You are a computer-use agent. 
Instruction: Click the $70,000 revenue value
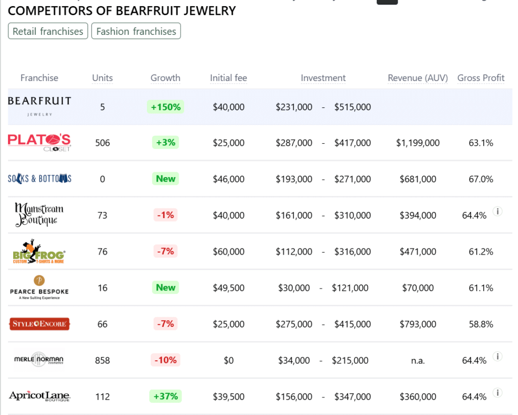(418, 288)
